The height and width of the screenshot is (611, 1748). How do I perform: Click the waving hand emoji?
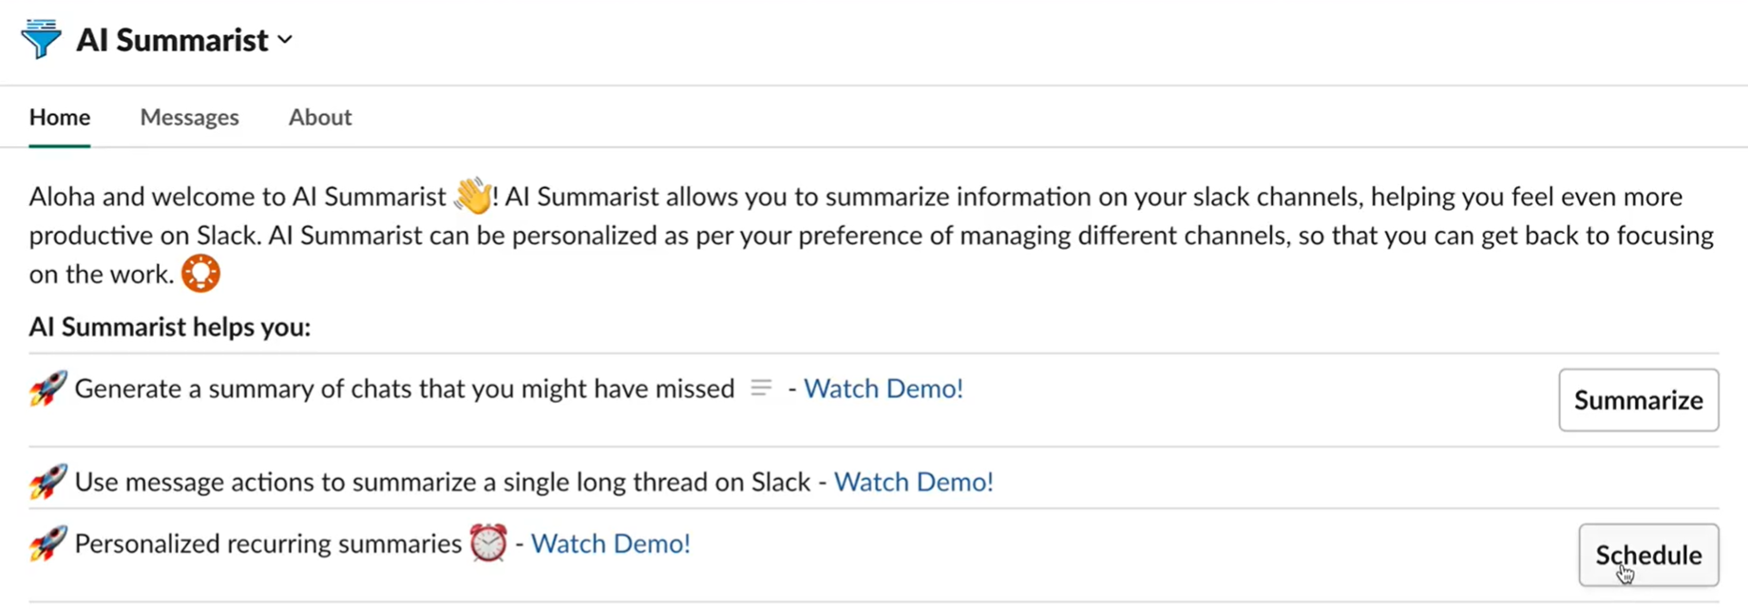coord(473,197)
